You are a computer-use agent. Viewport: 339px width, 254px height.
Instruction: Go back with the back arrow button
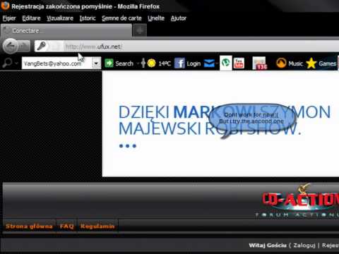coord(10,46)
